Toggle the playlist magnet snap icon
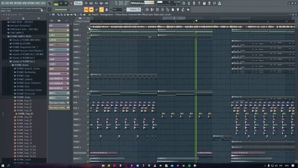The width and height of the screenshot is (298, 168). tap(54, 14)
